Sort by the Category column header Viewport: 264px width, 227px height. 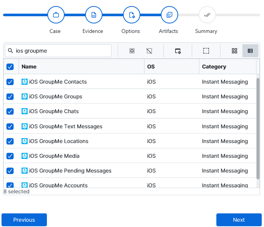(228, 67)
